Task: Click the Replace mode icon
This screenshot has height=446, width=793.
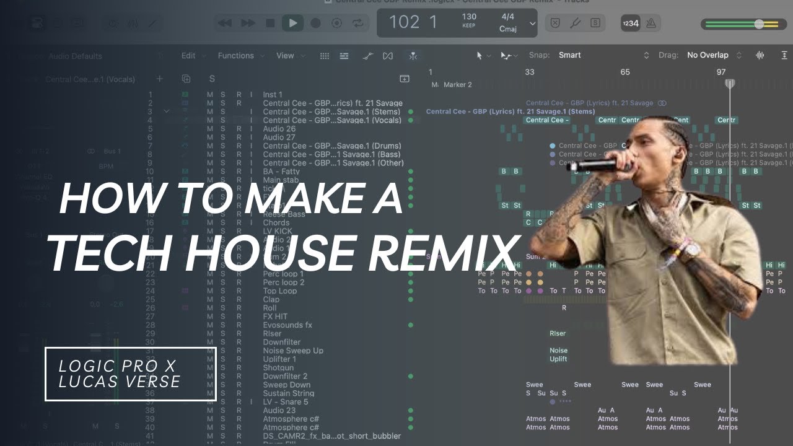Action: pyautogui.click(x=555, y=24)
